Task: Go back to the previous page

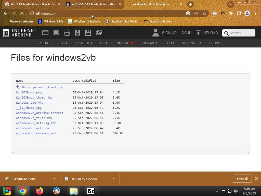Action: (x=6, y=13)
